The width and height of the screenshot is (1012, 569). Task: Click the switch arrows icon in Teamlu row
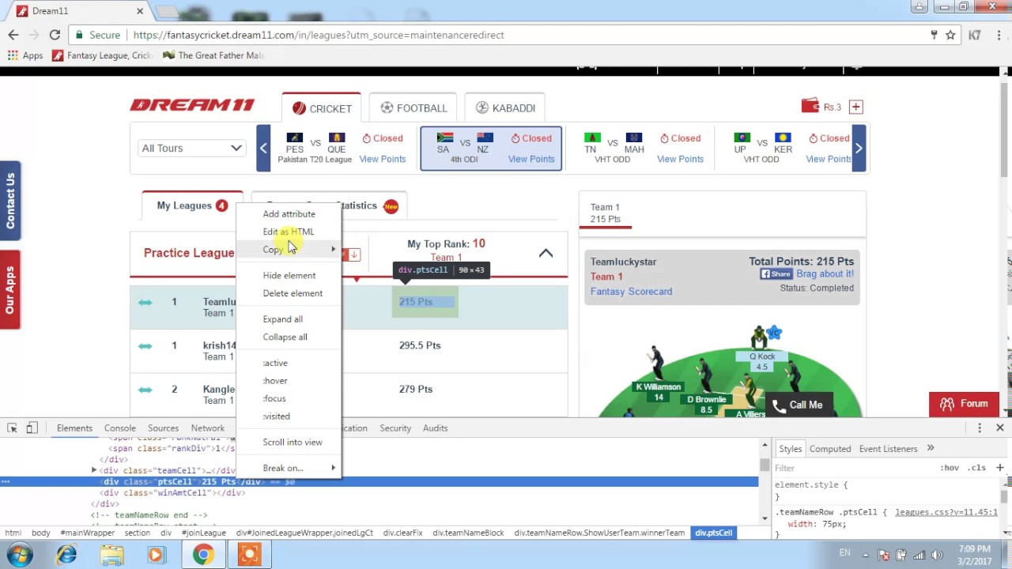(145, 302)
